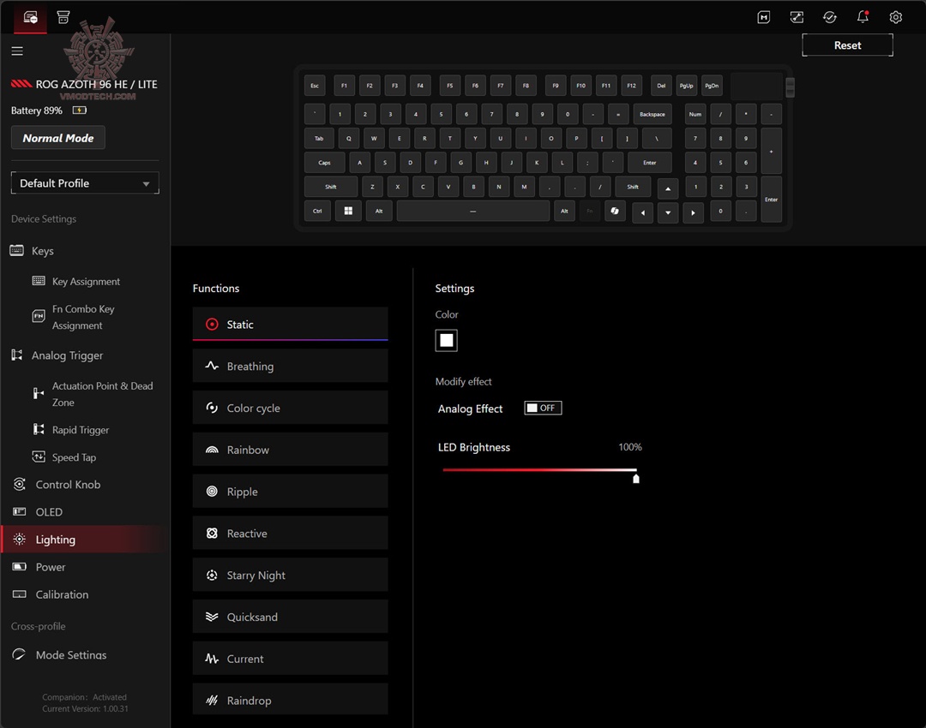The width and height of the screenshot is (926, 728).
Task: Select the Breathing lighting effect
Action: coord(290,366)
